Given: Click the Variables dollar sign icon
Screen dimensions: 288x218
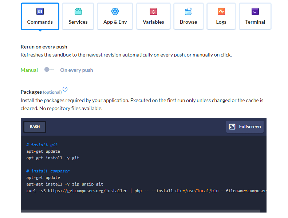Looking at the screenshot, I should (x=153, y=12).
